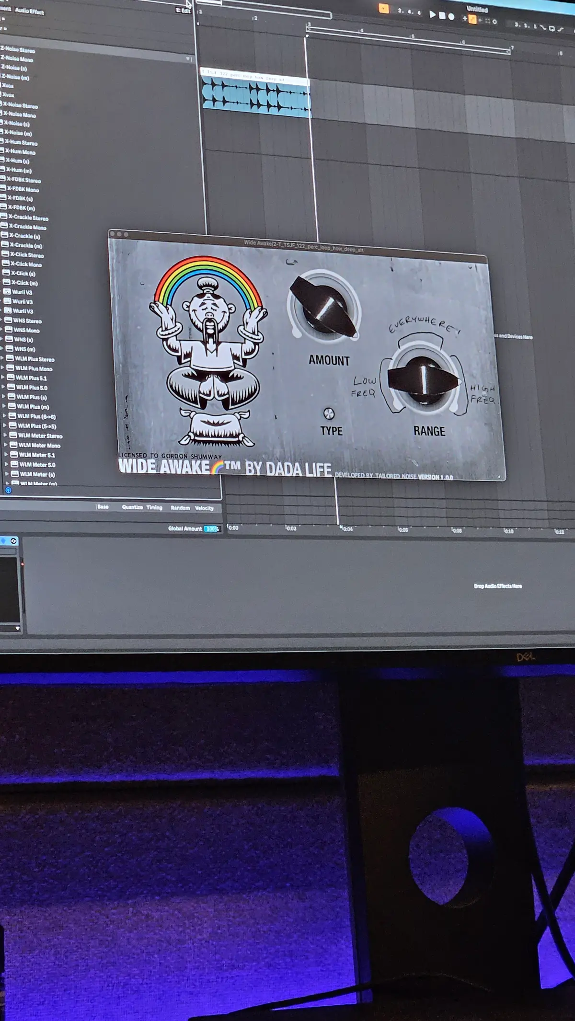Toggle the Loop switch icon in transport
575x1021 pixels.
[552, 28]
